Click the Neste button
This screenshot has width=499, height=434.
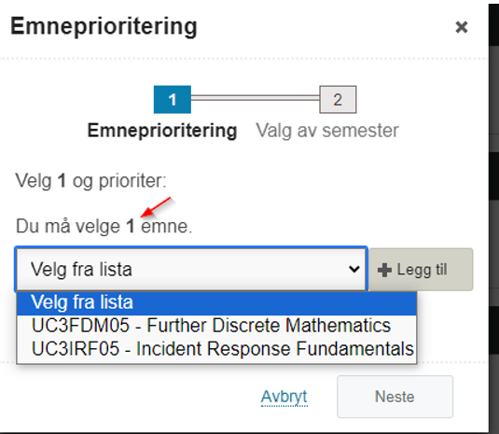[395, 397]
